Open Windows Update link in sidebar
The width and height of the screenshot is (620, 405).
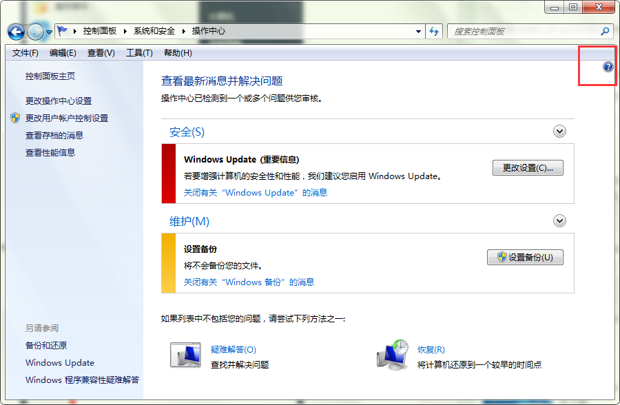click(x=60, y=363)
